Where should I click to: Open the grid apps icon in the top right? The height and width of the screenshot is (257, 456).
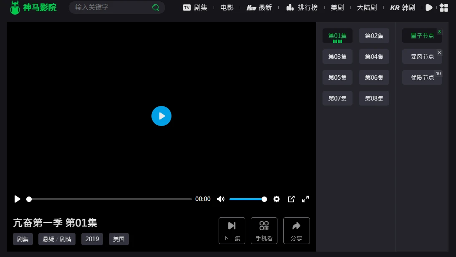444,8
